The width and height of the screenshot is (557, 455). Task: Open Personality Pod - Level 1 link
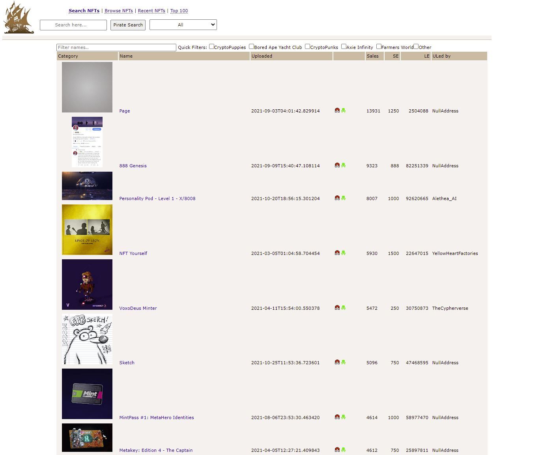[x=157, y=198]
